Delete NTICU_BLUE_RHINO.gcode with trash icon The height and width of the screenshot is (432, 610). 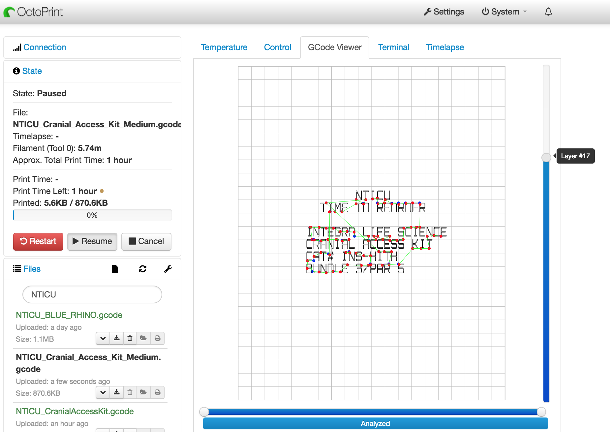pyautogui.click(x=130, y=338)
